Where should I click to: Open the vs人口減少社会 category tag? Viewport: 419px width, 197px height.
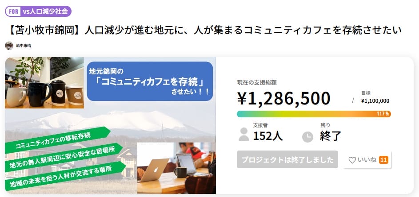tap(46, 12)
